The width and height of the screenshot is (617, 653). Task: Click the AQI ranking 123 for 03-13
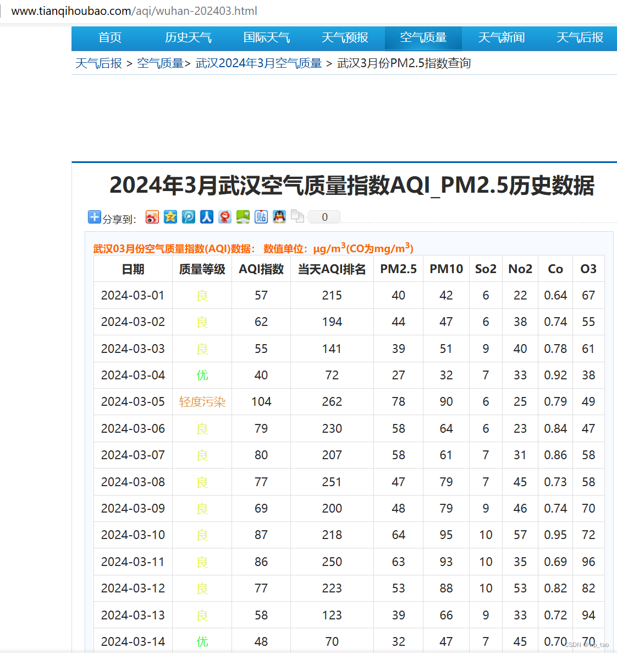(x=332, y=615)
